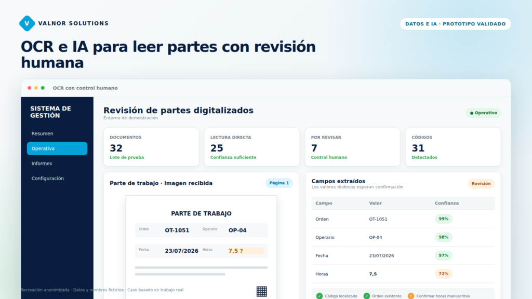The image size is (532, 299).
Task: Click the OP-04 value on the work document
Action: [x=237, y=230]
